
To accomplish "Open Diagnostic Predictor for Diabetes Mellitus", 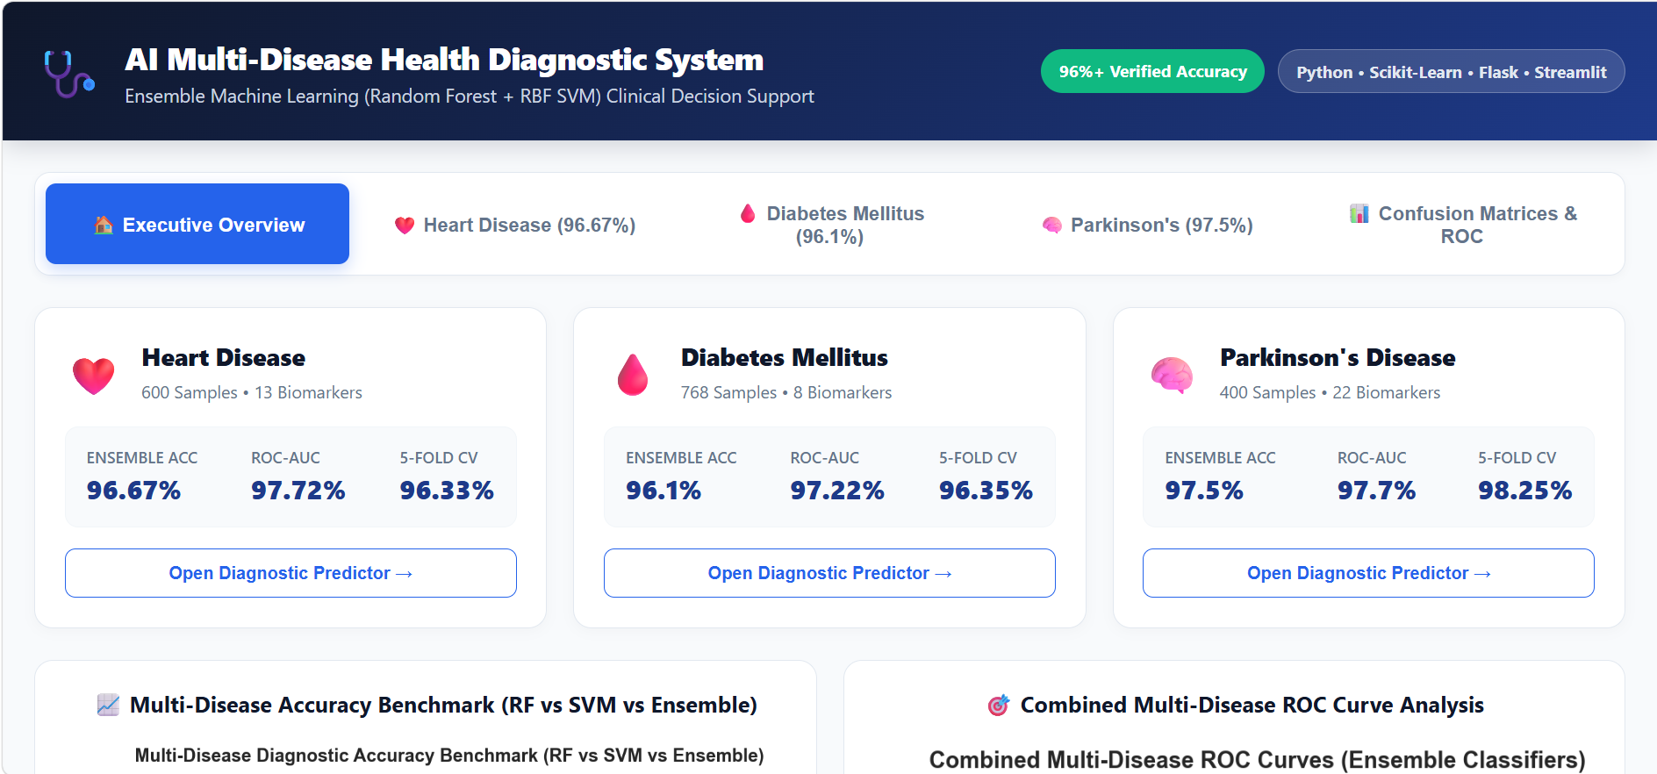I will (x=829, y=573).
